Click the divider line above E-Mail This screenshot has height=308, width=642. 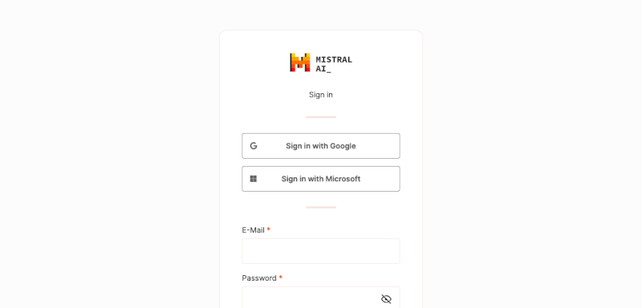[x=321, y=208]
